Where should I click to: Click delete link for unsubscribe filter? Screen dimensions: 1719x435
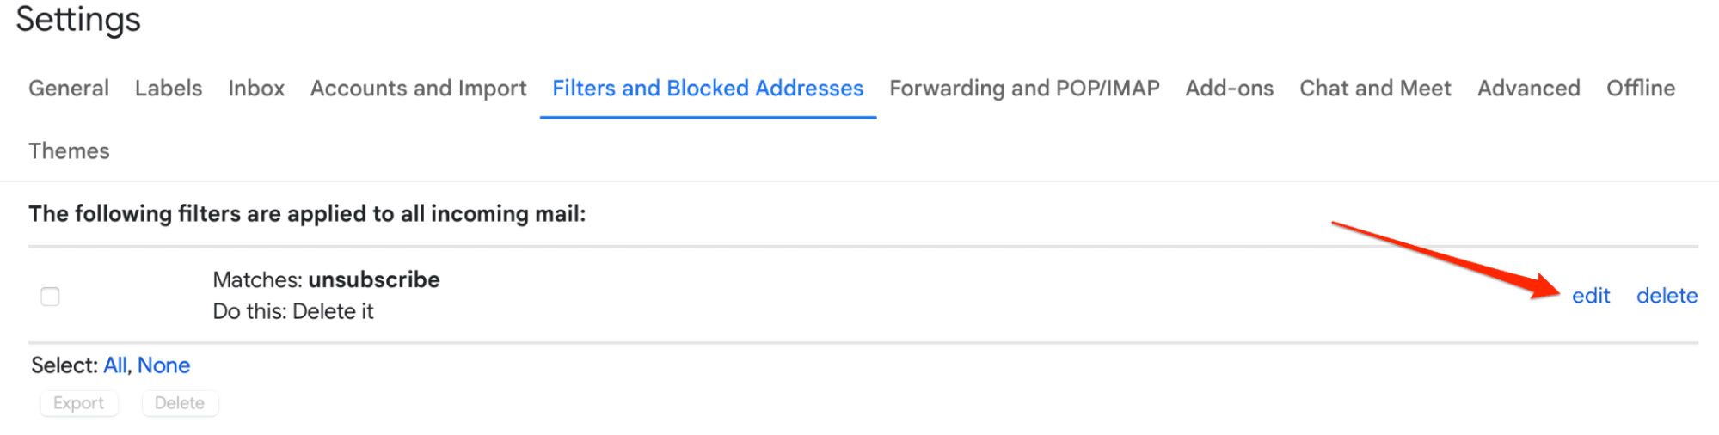1666,296
